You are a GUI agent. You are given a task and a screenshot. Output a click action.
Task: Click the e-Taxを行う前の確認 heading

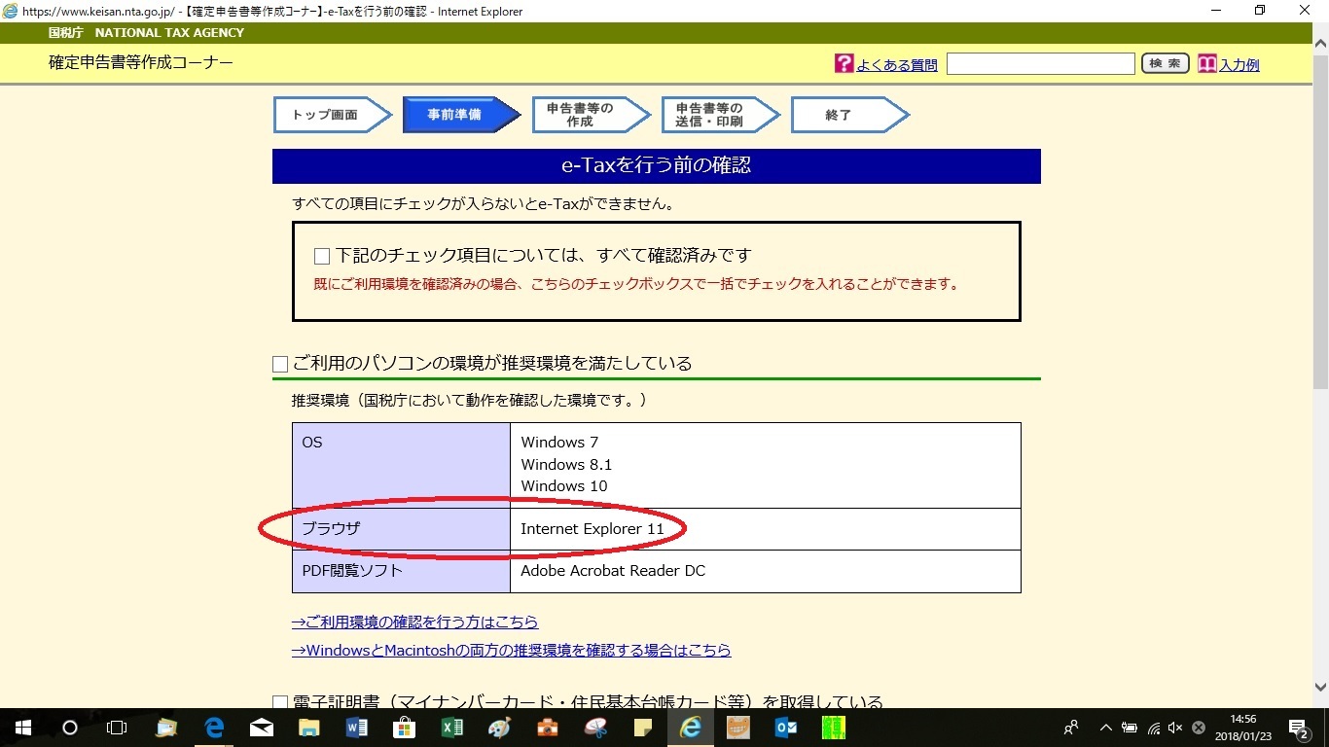(657, 166)
